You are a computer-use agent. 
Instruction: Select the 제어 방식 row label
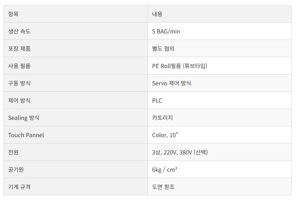[x=19, y=100]
